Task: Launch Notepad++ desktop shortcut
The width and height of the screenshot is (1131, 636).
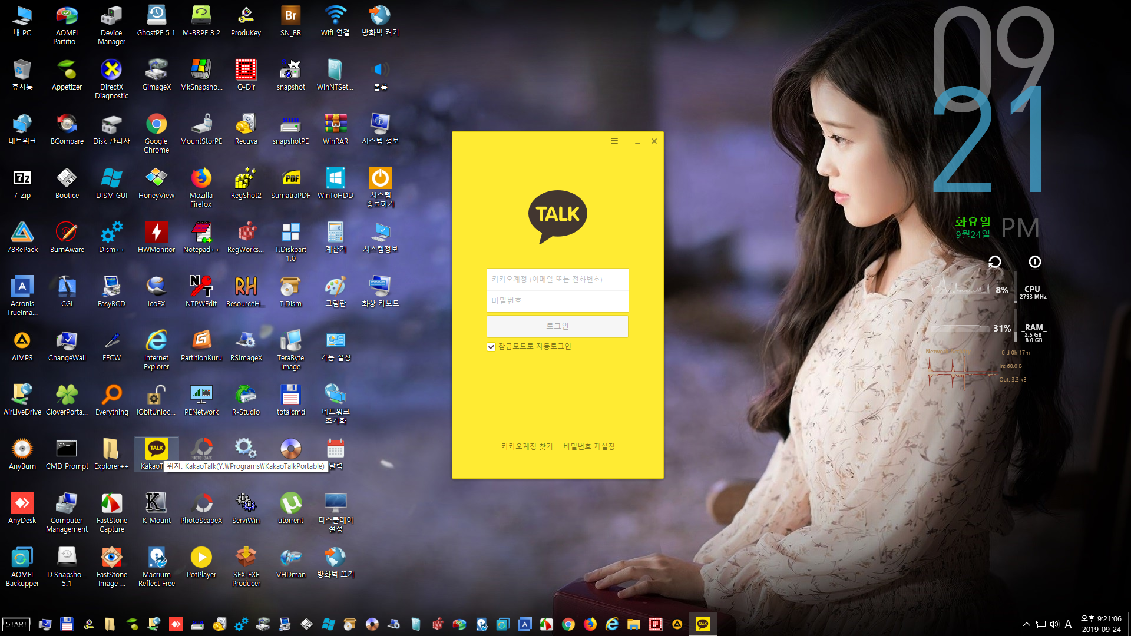Action: [201, 237]
